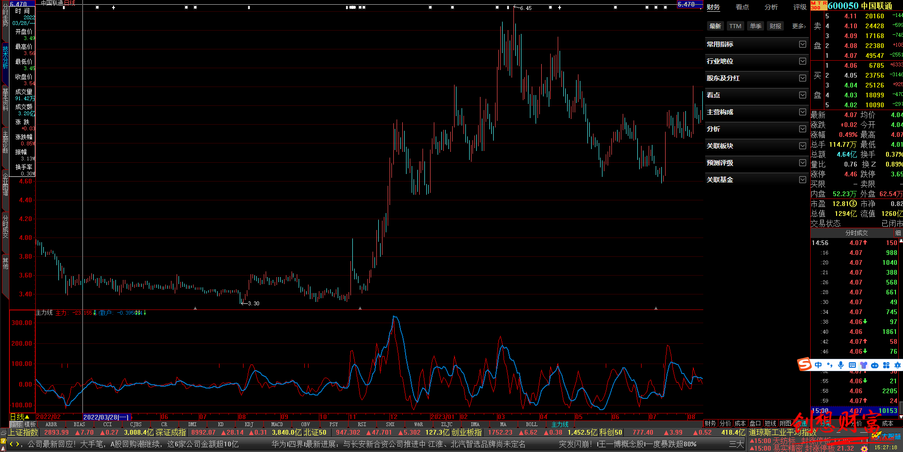Switch to the 财务 top tab
The width and height of the screenshot is (903, 452).
point(713,7)
